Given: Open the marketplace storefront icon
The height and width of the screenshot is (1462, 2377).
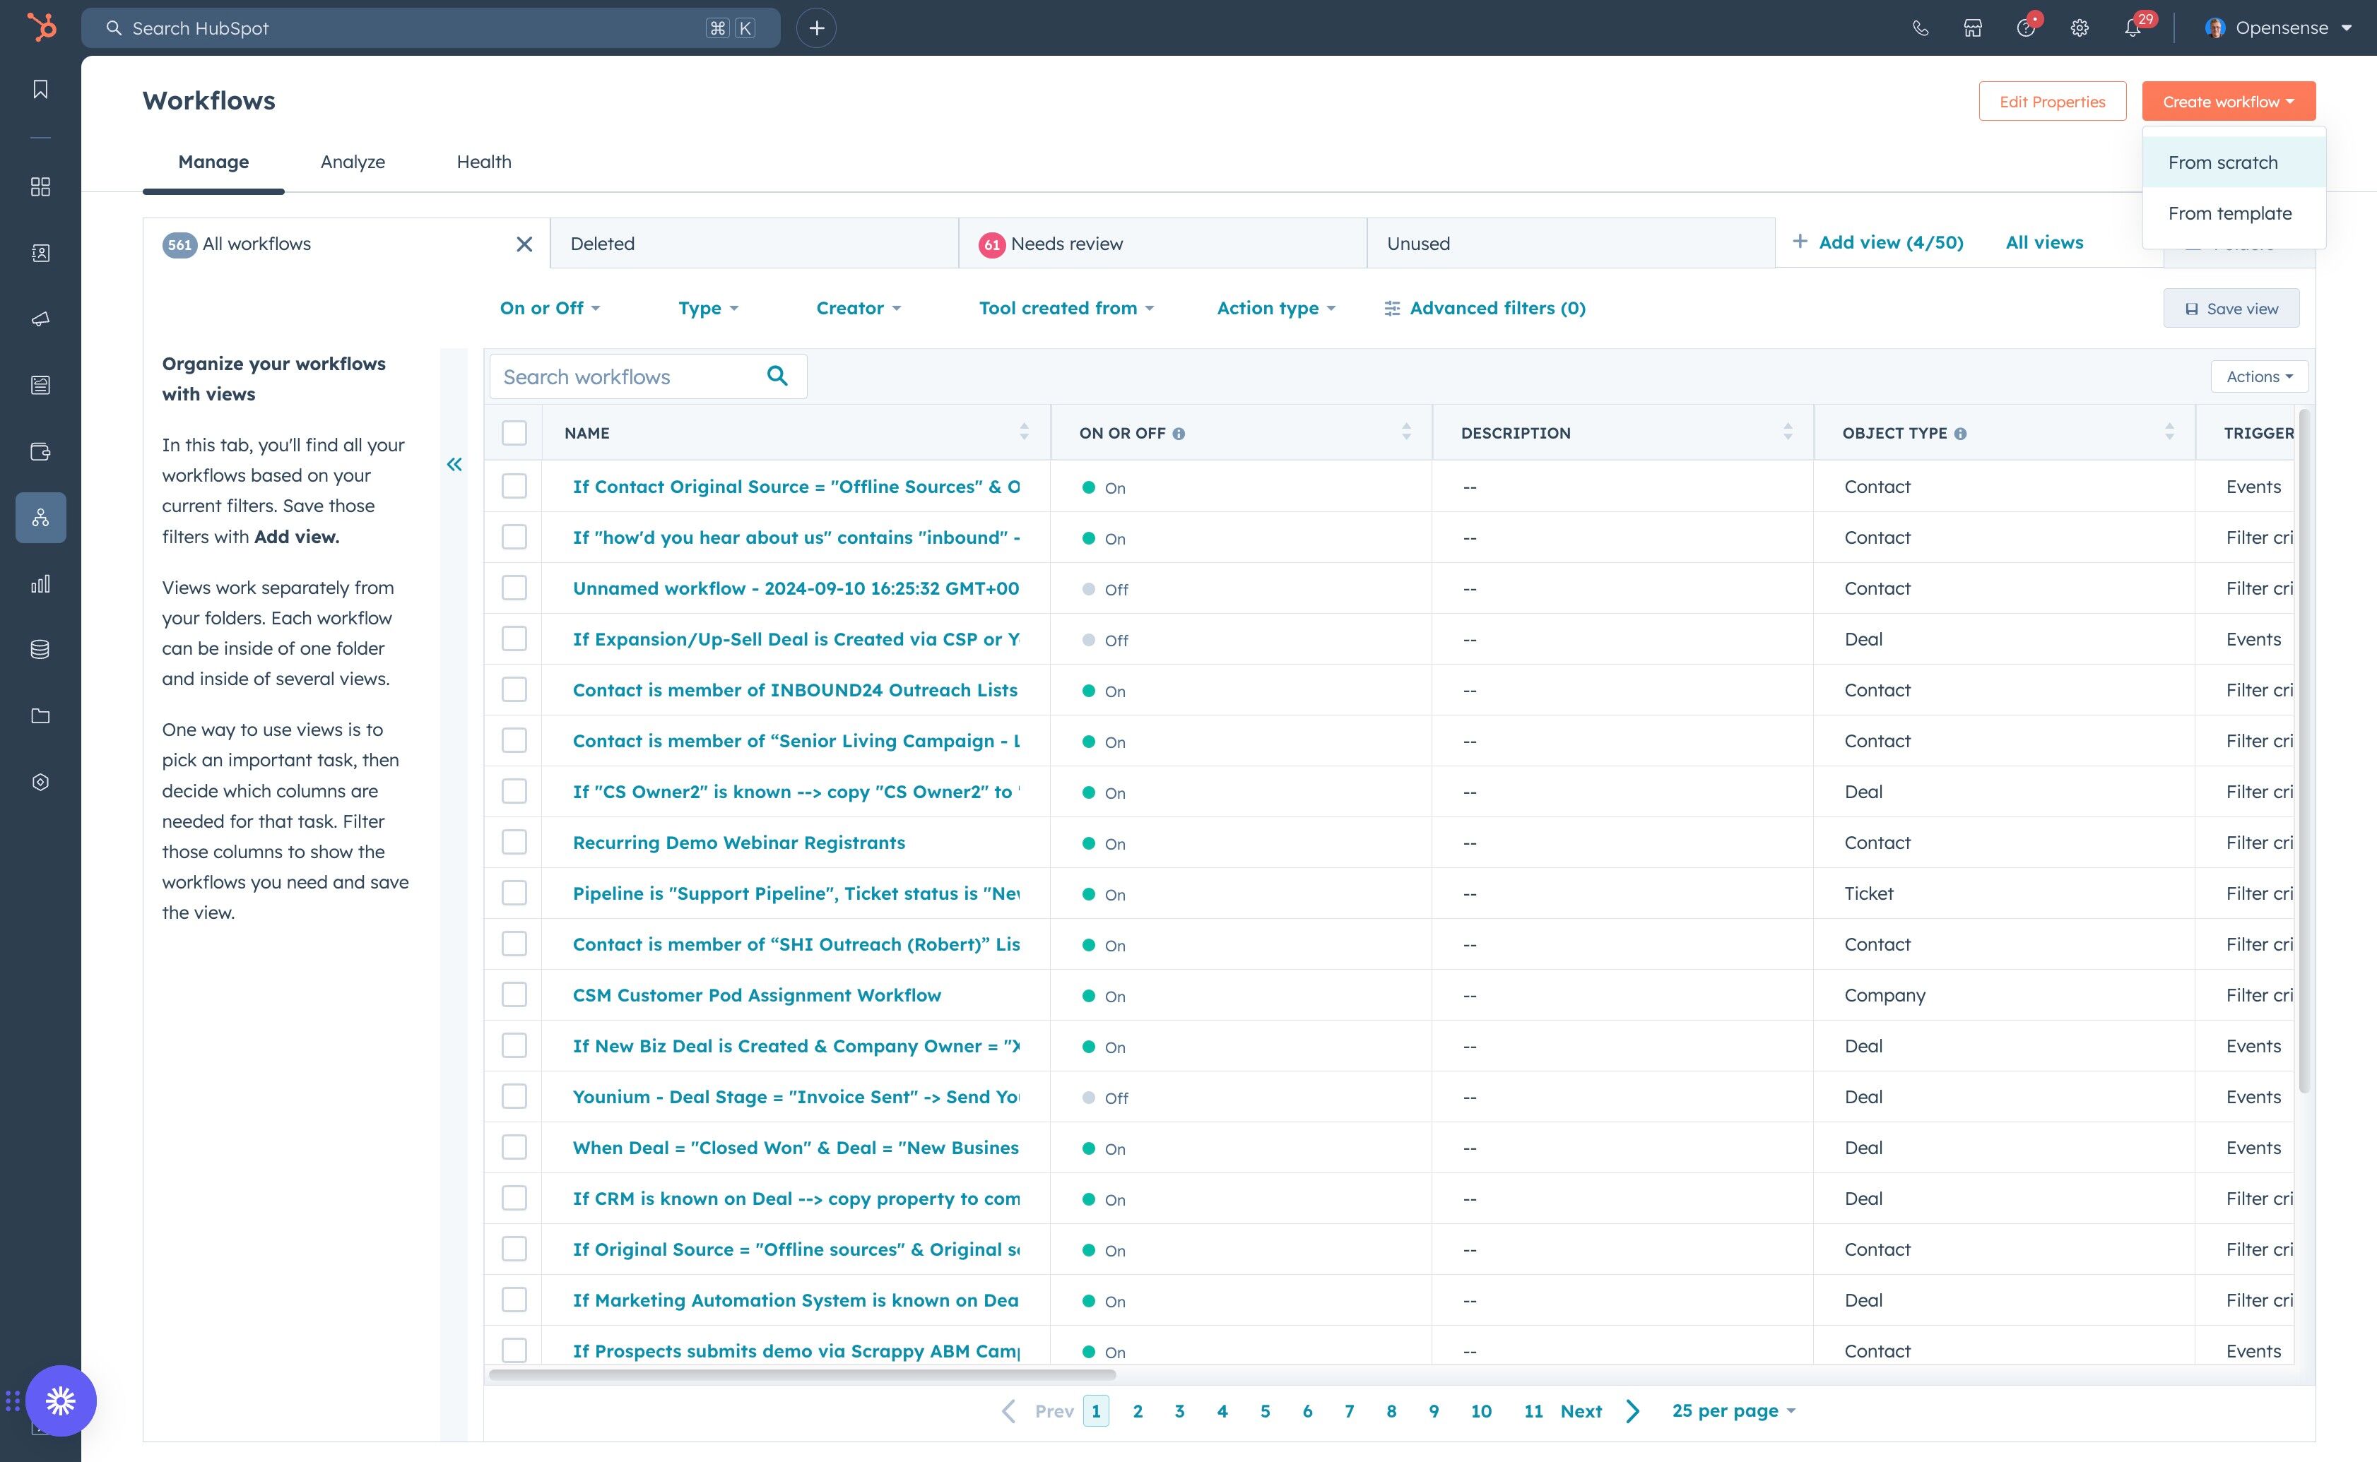Looking at the screenshot, I should (x=1973, y=28).
